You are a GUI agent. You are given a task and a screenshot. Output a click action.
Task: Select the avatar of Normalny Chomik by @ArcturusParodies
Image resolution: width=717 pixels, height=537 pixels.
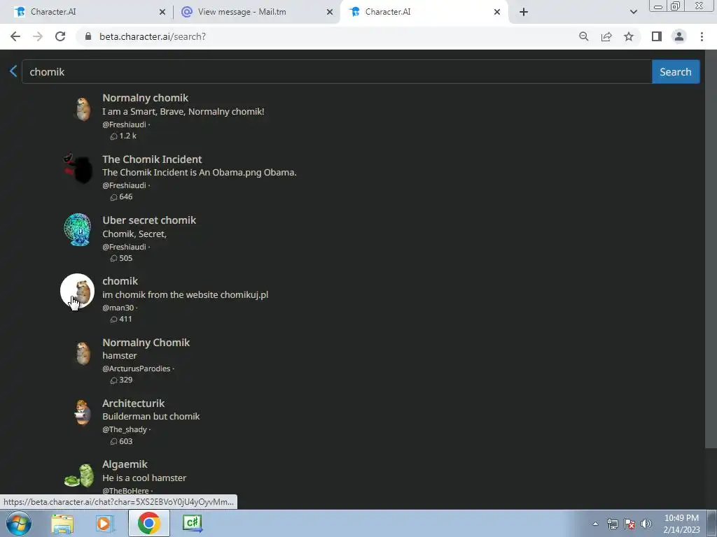83,353
